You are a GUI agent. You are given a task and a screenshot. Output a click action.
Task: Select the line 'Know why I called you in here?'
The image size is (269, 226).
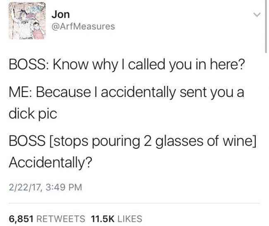148,65
